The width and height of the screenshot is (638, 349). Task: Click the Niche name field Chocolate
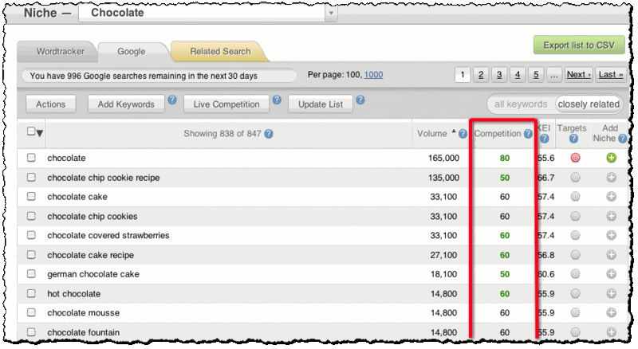(x=203, y=13)
